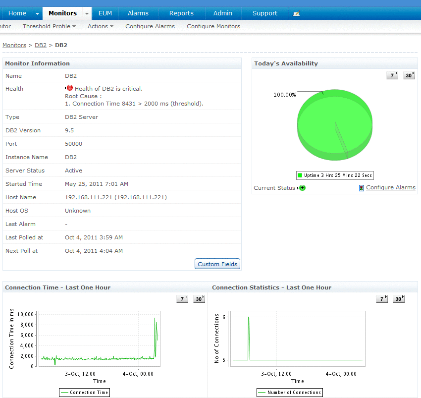Click the red critical health status icon
Image resolution: width=421 pixels, height=398 pixels.
pyautogui.click(x=70, y=88)
